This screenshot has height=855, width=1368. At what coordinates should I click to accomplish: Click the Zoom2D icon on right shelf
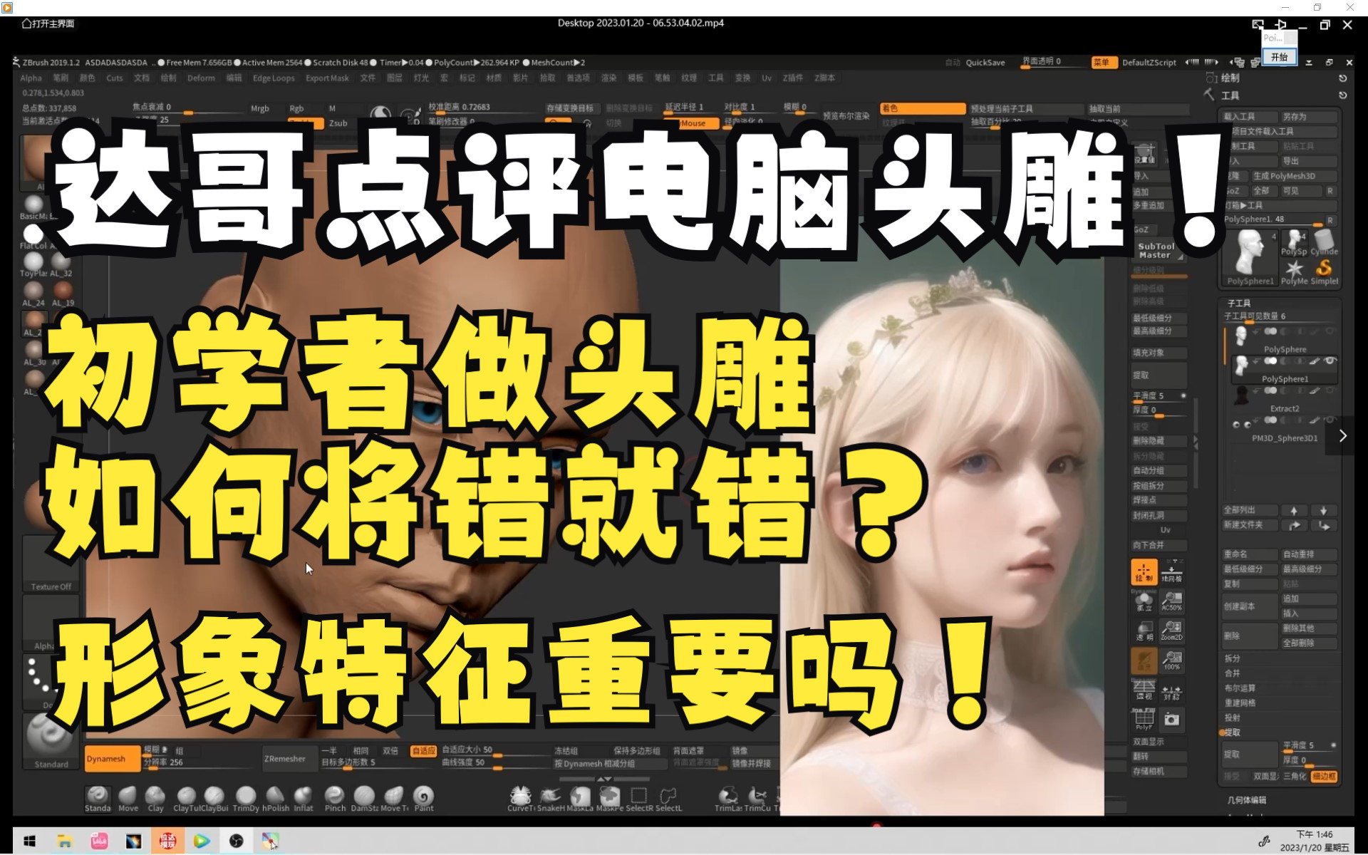coord(1172,630)
